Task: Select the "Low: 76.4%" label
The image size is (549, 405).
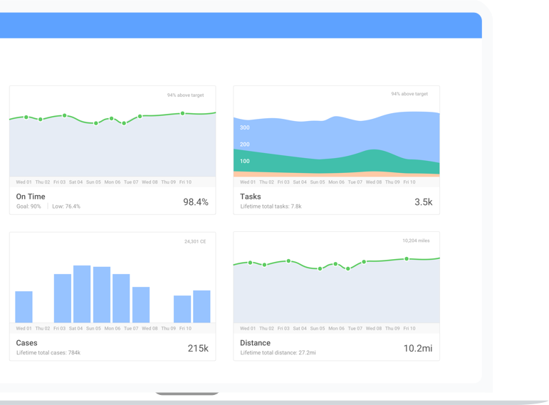Action: 66,206
